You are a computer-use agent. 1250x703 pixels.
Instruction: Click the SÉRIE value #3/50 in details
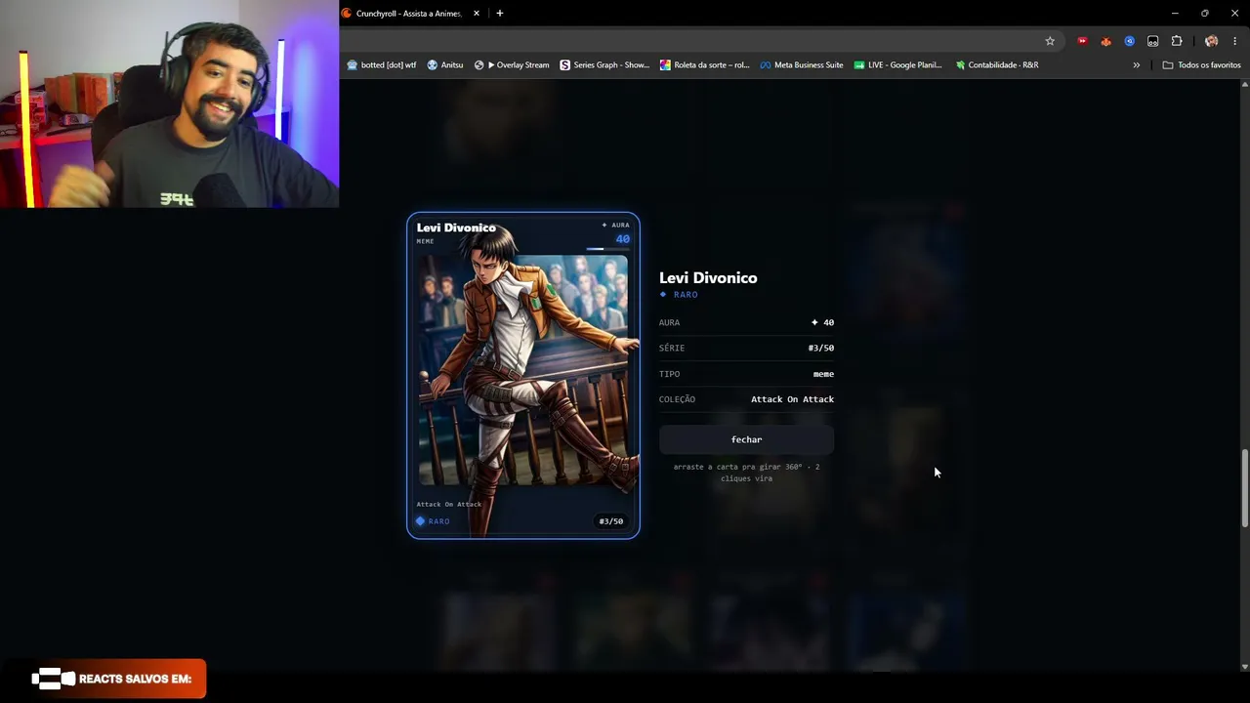[821, 348]
